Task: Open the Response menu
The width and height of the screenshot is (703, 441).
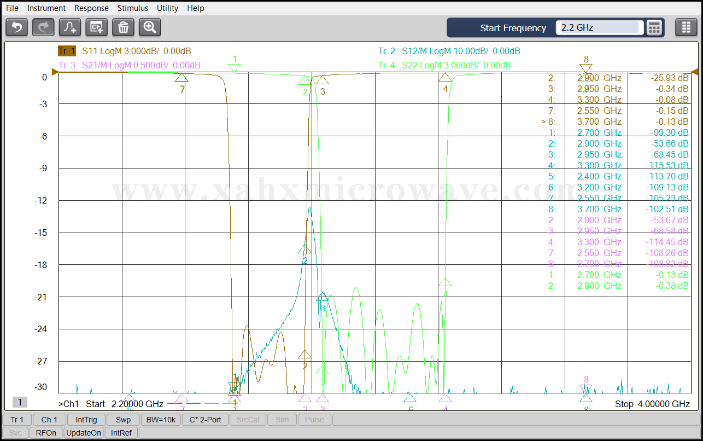Action: [91, 8]
